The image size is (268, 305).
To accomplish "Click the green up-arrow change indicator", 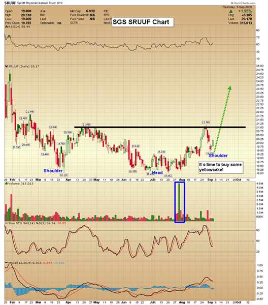I will coord(231,11).
